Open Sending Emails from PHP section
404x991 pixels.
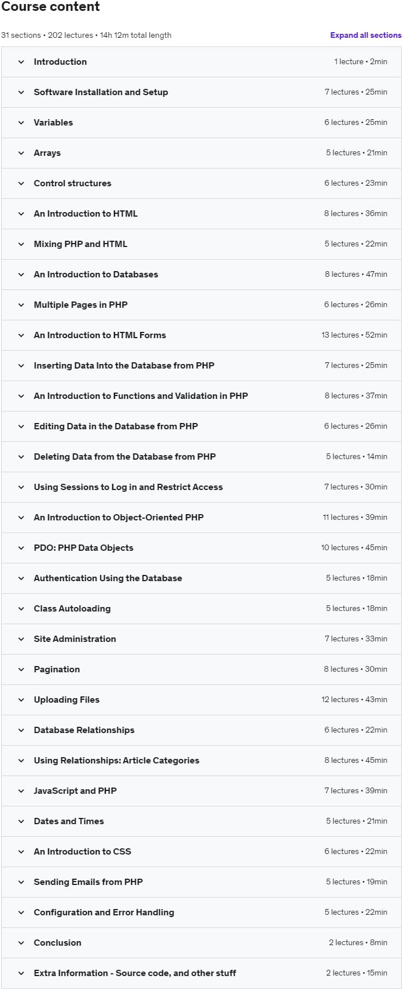click(x=88, y=882)
